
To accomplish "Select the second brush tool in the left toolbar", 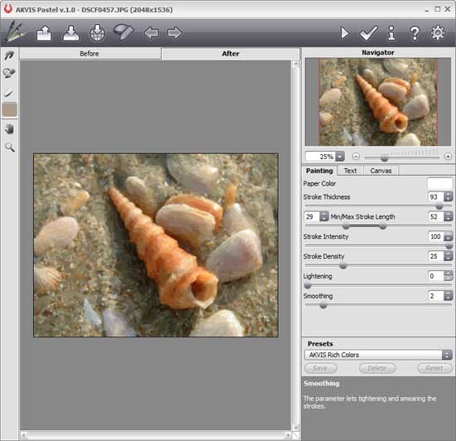I will tap(9, 73).
